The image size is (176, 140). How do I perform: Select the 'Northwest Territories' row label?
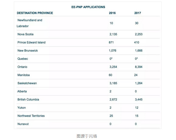coord(31,116)
